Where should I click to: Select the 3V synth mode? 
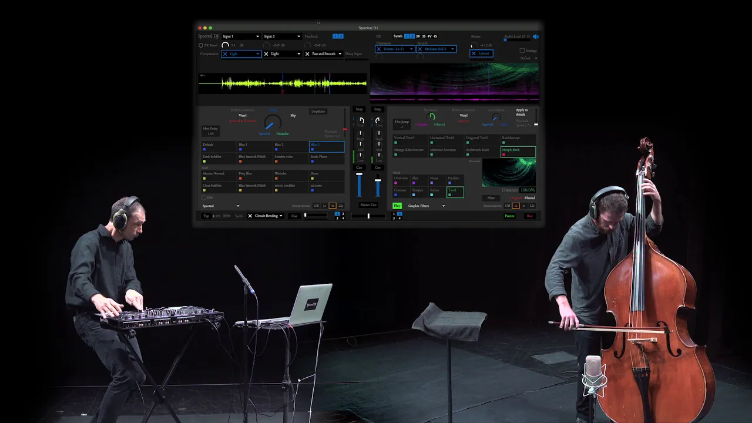[418, 36]
